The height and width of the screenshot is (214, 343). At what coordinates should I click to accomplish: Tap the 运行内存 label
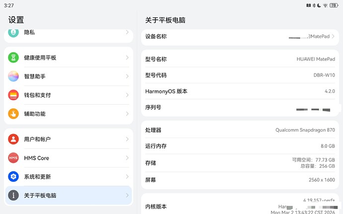(x=156, y=146)
